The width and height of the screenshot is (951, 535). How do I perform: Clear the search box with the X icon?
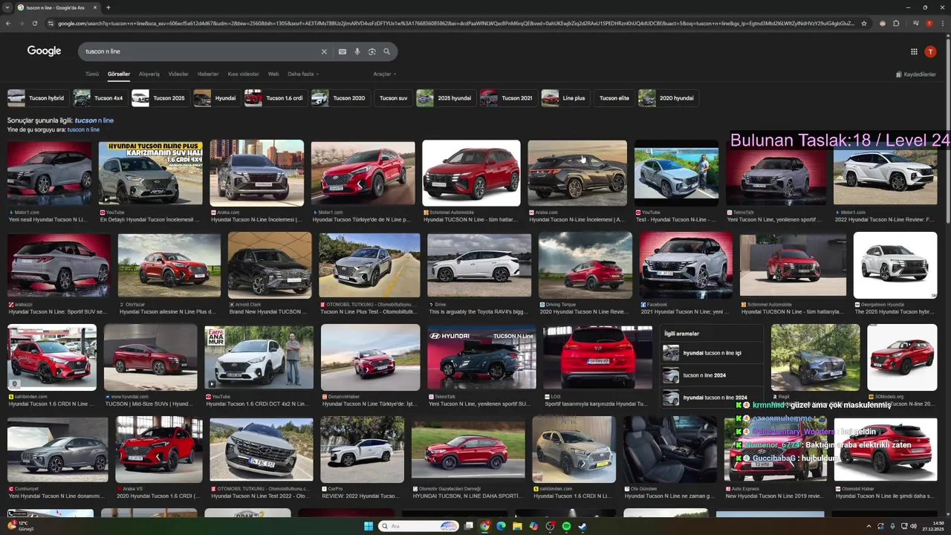pos(324,51)
